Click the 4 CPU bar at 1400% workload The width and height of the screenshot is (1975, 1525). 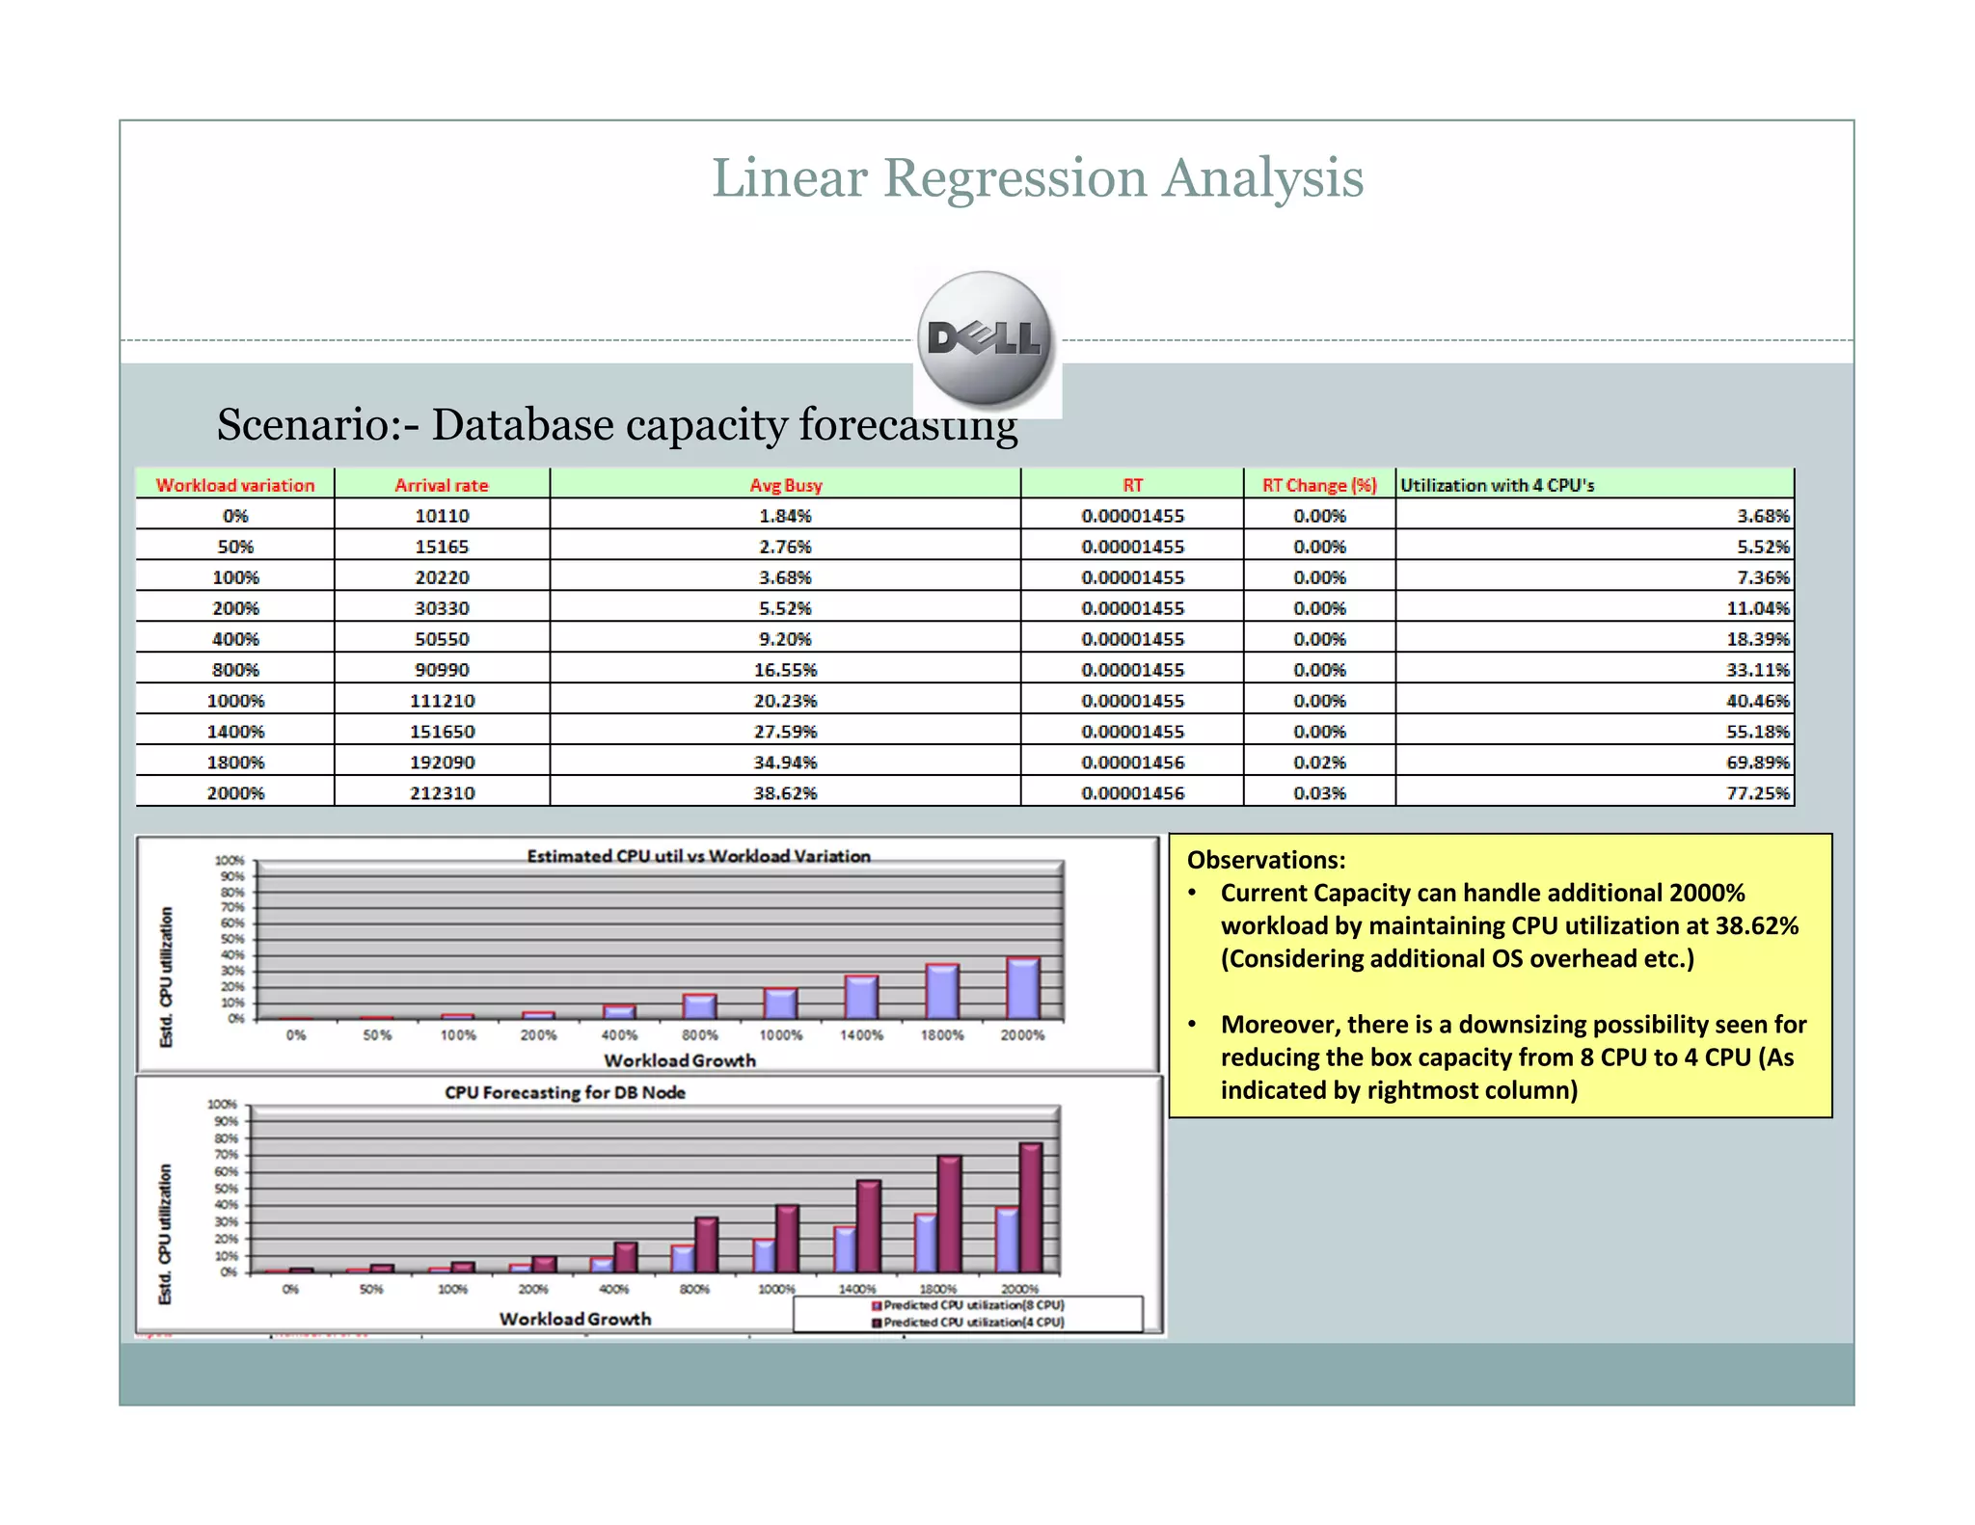(x=869, y=1226)
